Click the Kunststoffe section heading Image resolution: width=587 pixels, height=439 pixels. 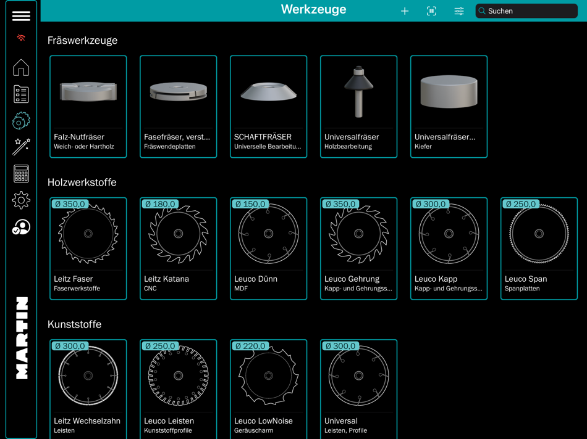[75, 324]
